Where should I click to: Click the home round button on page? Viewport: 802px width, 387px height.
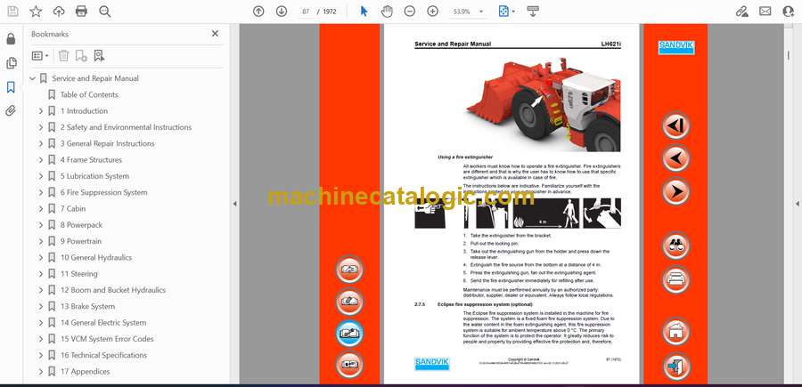coord(675,331)
